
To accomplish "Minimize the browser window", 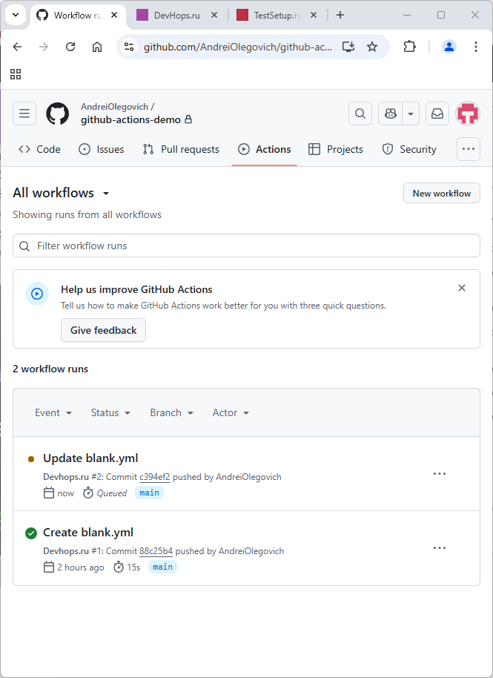I will tap(406, 15).
